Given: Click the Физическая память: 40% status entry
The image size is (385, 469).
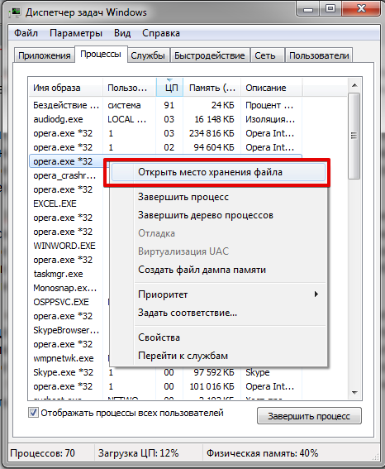Looking at the screenshot, I should (262, 453).
